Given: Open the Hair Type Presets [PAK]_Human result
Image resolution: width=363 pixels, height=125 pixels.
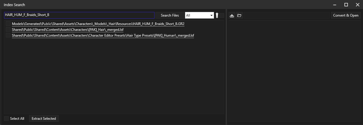Looking at the screenshot, I should click(103, 35).
